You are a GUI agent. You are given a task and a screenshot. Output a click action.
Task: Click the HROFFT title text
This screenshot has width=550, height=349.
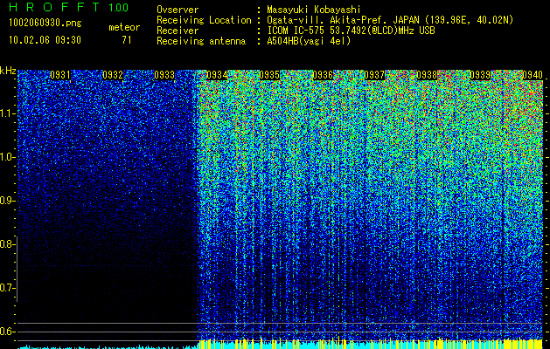pyautogui.click(x=54, y=7)
